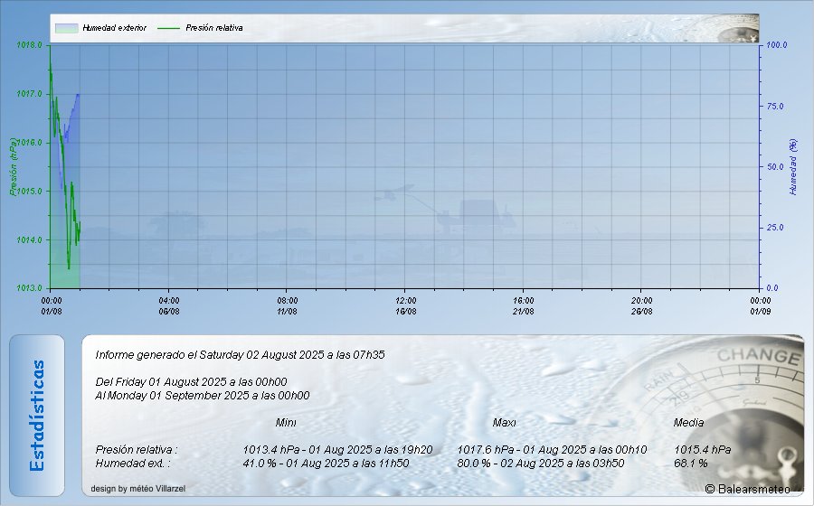Click the 16:00 21/08 time axis label

tap(524, 306)
